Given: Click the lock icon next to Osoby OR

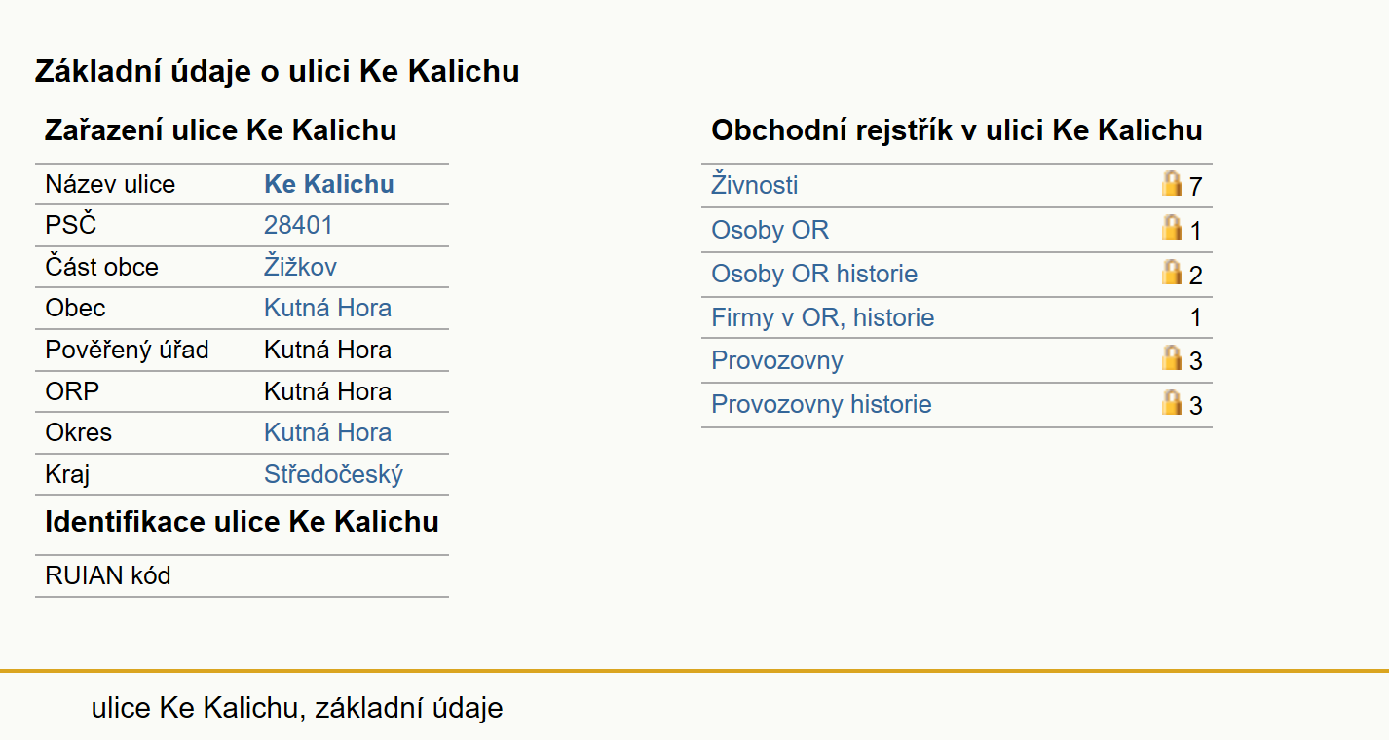Looking at the screenshot, I should pos(1172,228).
